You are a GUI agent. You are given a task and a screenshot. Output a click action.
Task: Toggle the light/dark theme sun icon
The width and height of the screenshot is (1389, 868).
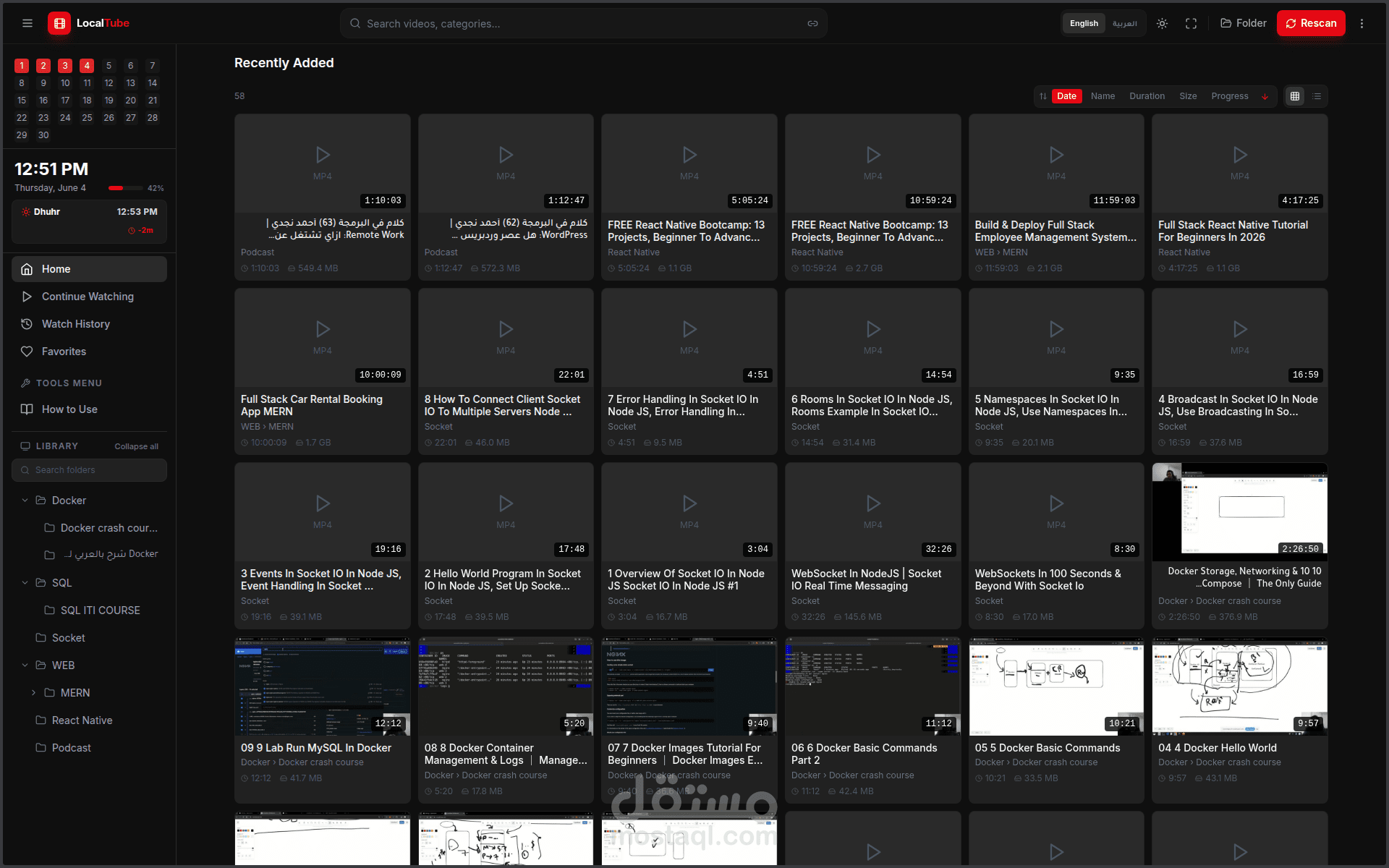[1162, 24]
